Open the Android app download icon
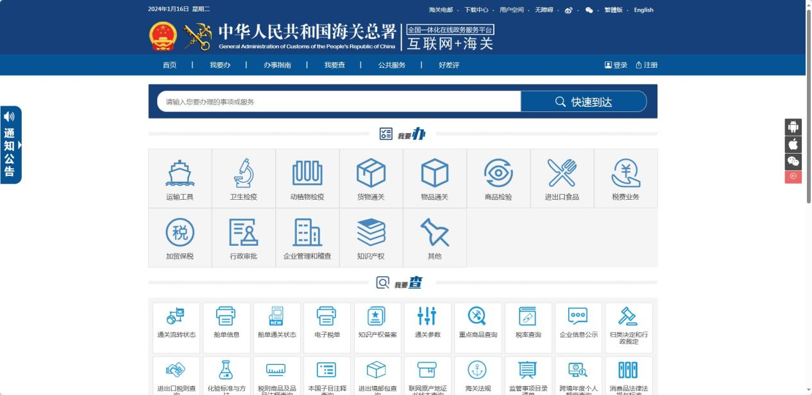The image size is (812, 395). (793, 127)
